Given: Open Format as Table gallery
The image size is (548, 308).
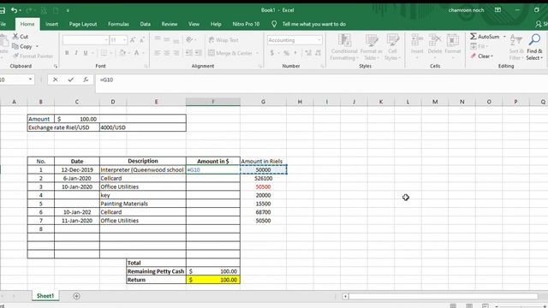Looking at the screenshot, I should click(371, 47).
